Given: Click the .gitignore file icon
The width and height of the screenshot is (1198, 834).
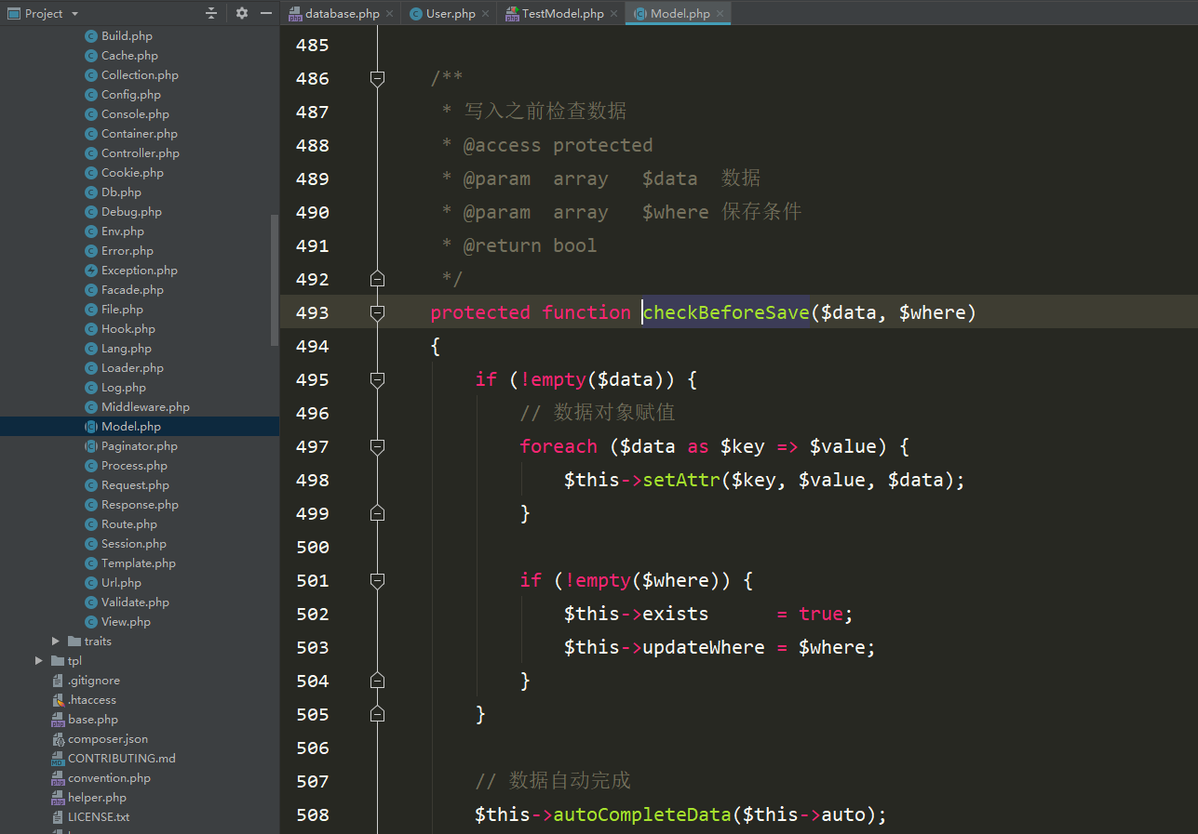Looking at the screenshot, I should (x=58, y=681).
